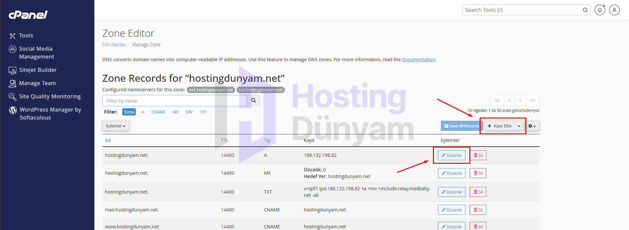The height and width of the screenshot is (230, 629).
Task: Filter records by CNAME type
Action: [x=158, y=112]
